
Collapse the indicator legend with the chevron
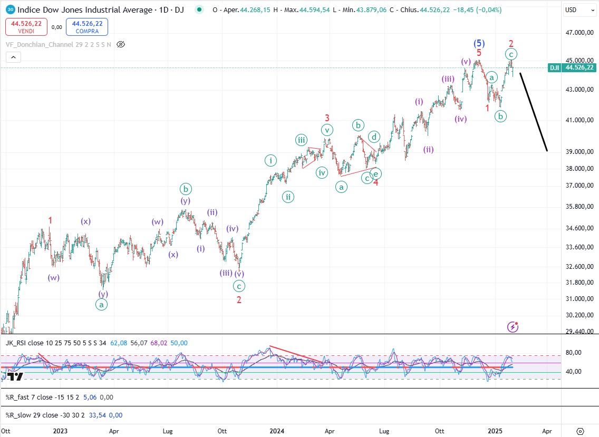pyautogui.click(x=13, y=57)
